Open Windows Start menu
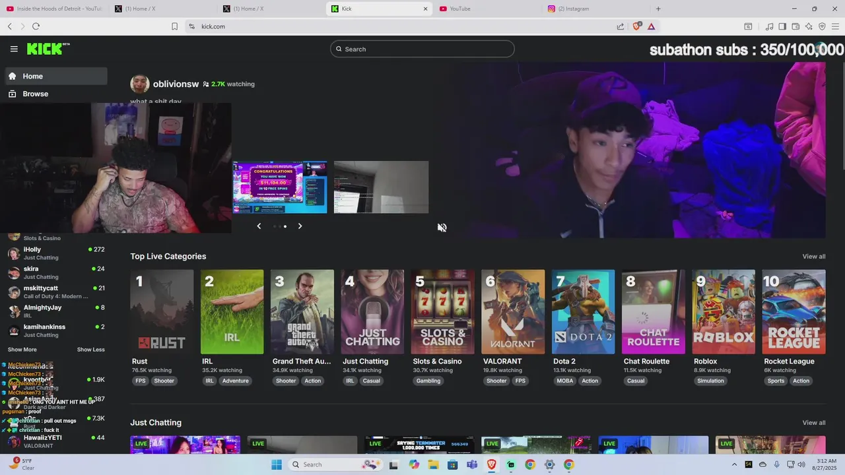This screenshot has height=475, width=845. (x=276, y=464)
